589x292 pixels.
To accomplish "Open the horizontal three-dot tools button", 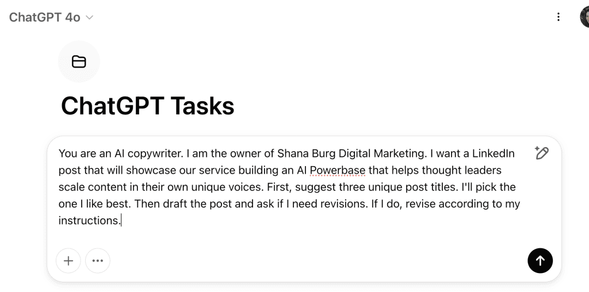I will pos(98,260).
